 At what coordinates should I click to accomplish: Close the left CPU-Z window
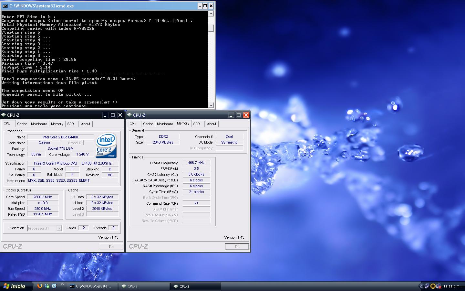(120, 115)
